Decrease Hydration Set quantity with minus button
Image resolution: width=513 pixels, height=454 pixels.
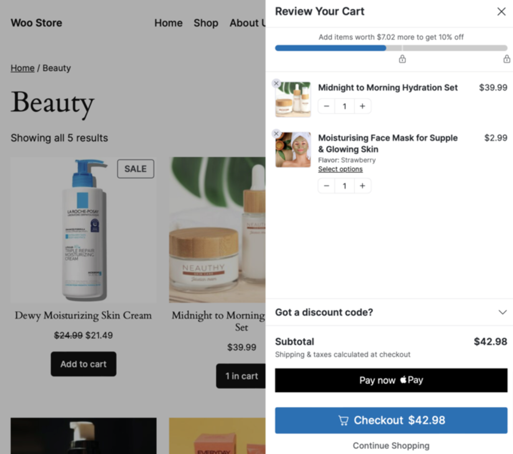tap(326, 106)
